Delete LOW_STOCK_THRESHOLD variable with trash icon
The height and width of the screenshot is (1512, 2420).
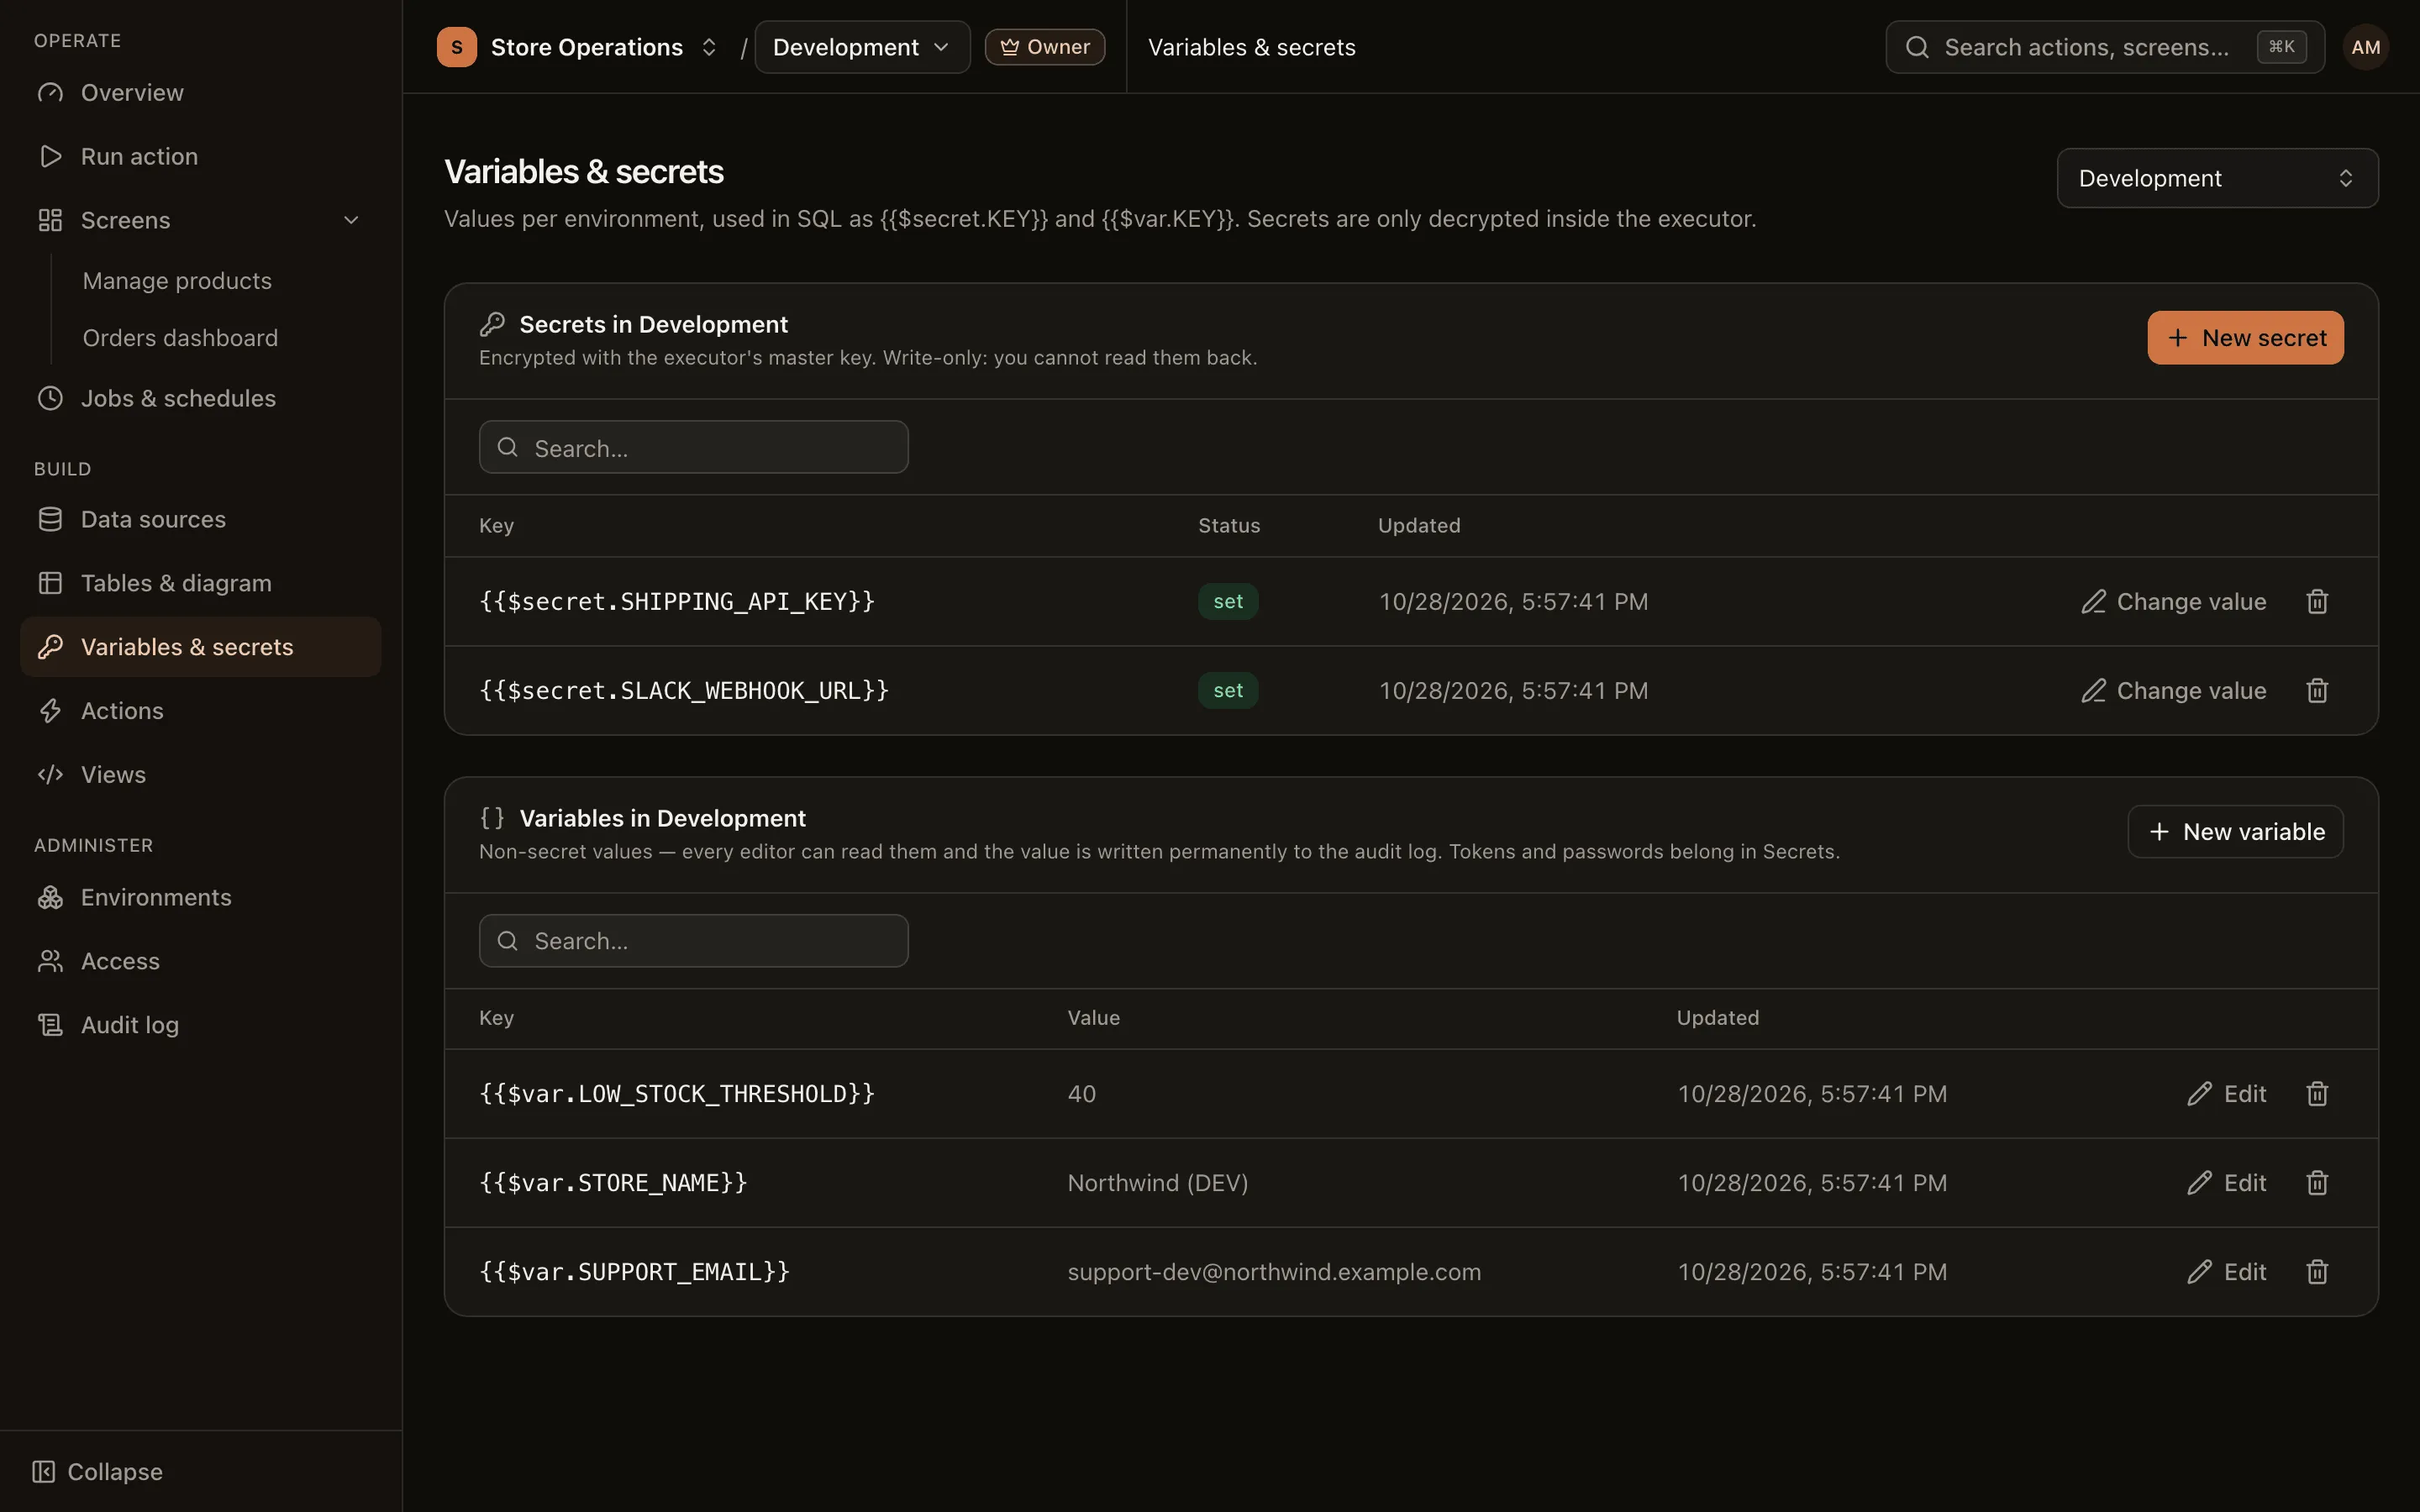pos(2317,1093)
